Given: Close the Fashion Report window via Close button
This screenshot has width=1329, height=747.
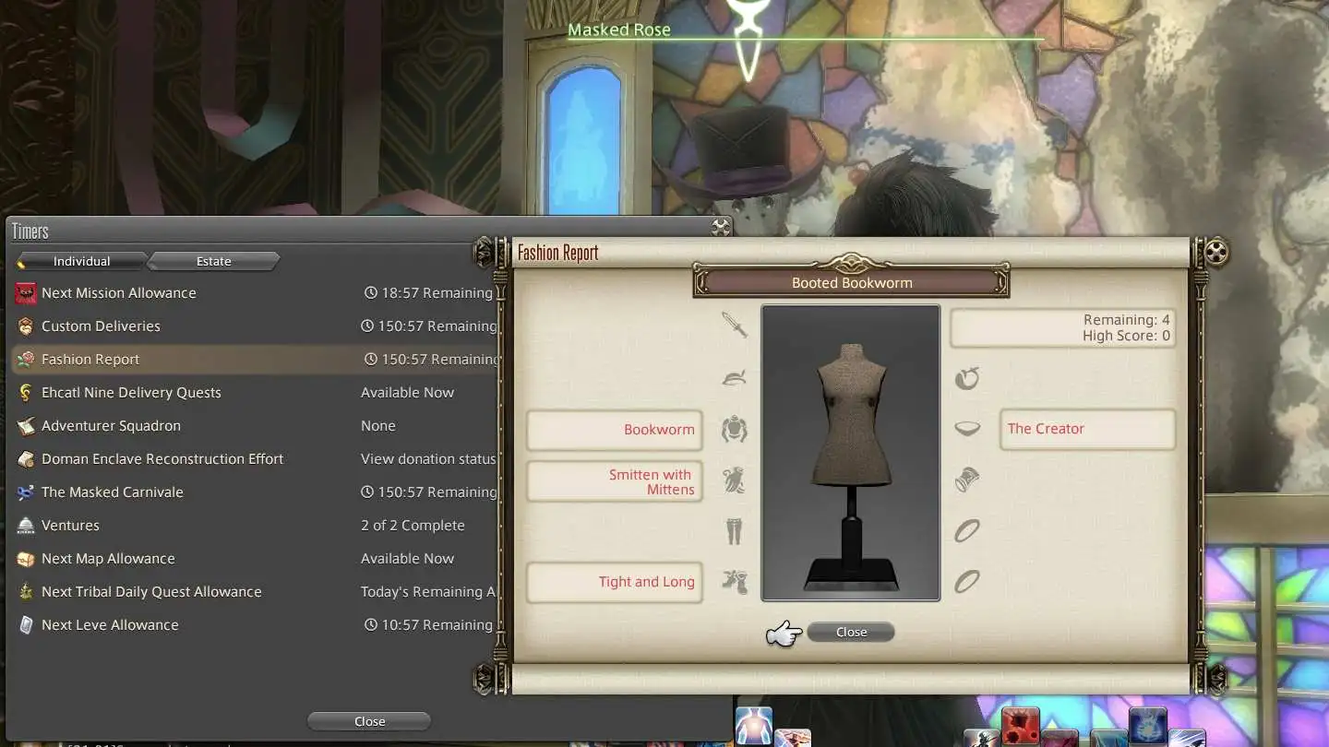Looking at the screenshot, I should click(851, 633).
